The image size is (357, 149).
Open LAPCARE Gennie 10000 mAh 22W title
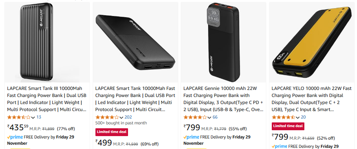(223, 99)
